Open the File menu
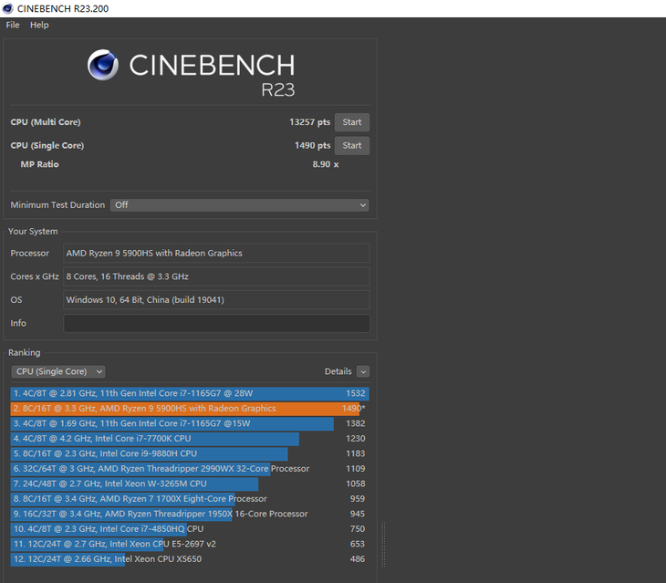Screen dimensions: 666x583 [13, 25]
